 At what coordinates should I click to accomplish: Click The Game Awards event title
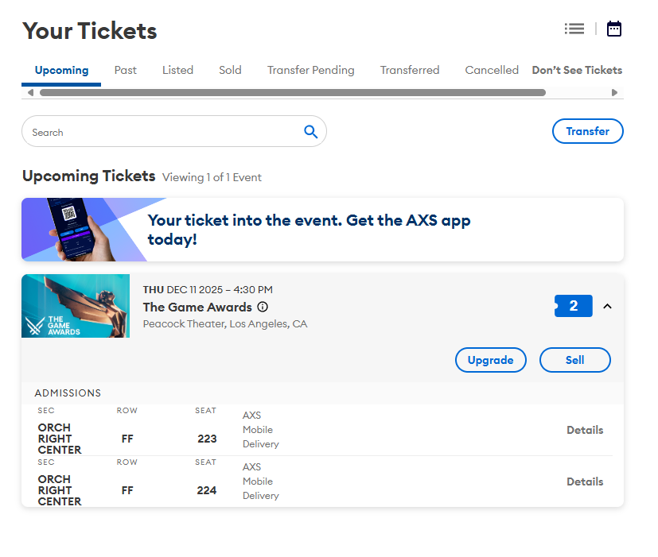[x=197, y=308]
